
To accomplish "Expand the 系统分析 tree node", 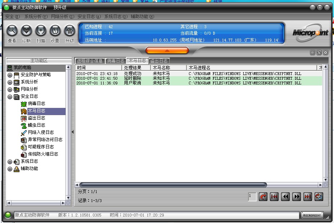I will point(10,82).
